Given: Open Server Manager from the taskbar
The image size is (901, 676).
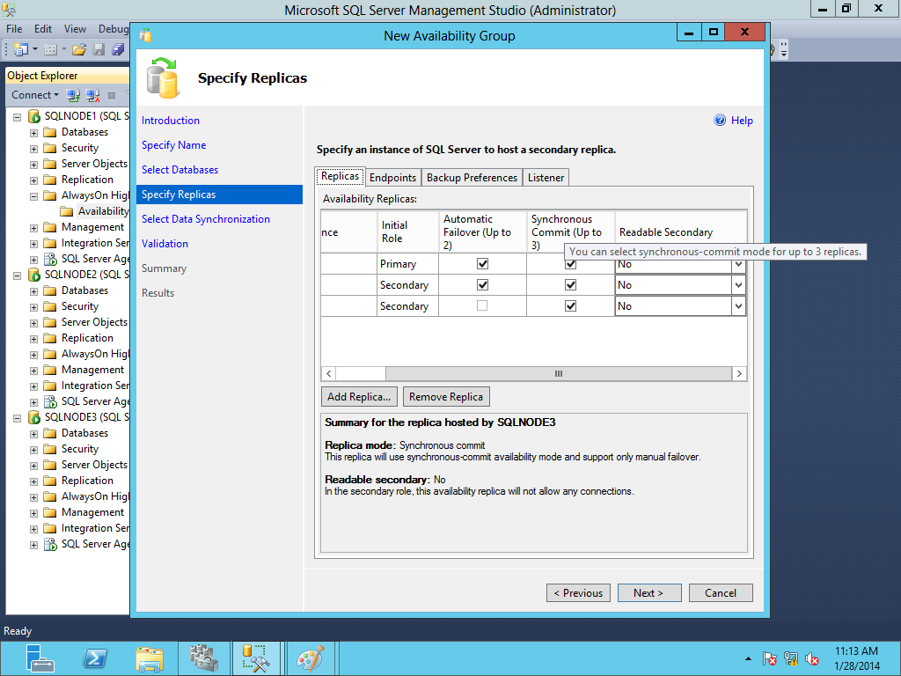Looking at the screenshot, I should click(40, 658).
